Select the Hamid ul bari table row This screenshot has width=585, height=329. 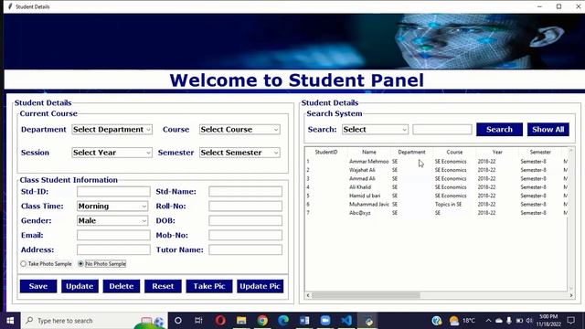coord(437,196)
